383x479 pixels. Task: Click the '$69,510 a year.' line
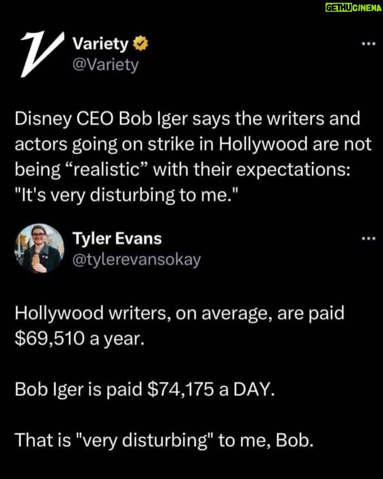tap(80, 339)
